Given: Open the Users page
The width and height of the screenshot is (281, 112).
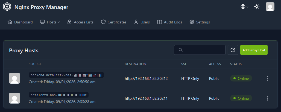Looking at the screenshot, I should click(x=142, y=22).
